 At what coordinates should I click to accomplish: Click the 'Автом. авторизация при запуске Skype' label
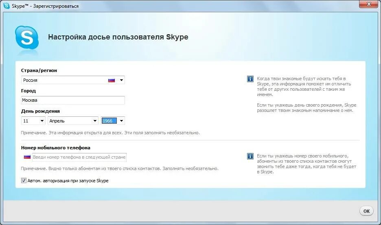tap(68, 181)
